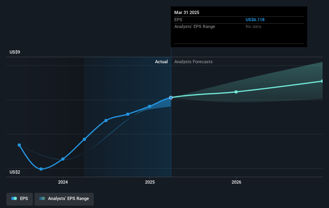
Task: Click the 2024 x-axis label
Action: 63,182
